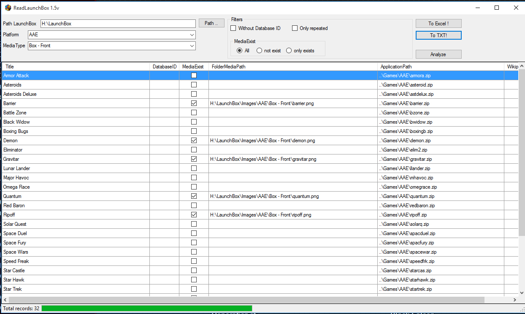
Task: Open the Platform dropdown showing AAE
Action: (x=111, y=35)
